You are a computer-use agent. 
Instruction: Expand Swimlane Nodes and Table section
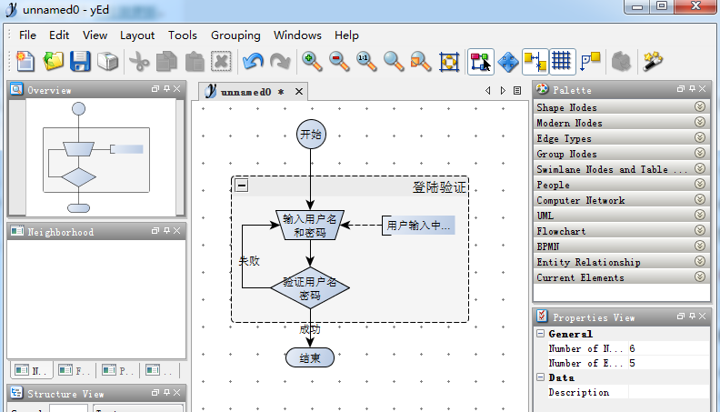pos(622,169)
